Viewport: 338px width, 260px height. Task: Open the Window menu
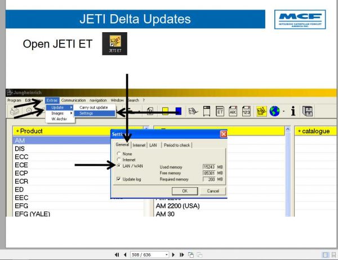pyautogui.click(x=117, y=100)
